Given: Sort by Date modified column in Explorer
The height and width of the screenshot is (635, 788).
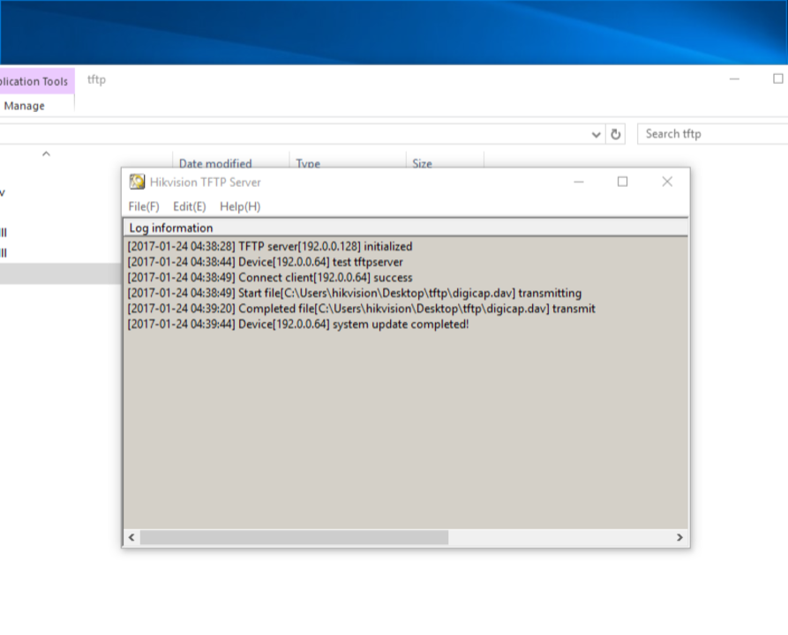Looking at the screenshot, I should point(230,161).
